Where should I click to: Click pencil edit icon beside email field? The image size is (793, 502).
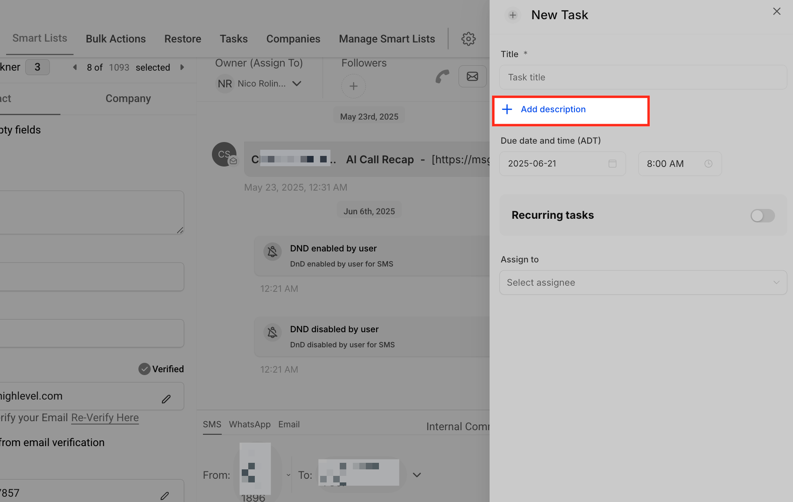point(166,399)
